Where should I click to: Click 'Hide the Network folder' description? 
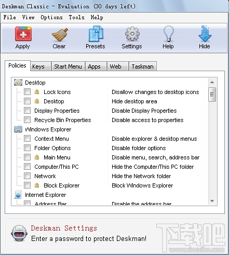pyautogui.click(x=141, y=176)
